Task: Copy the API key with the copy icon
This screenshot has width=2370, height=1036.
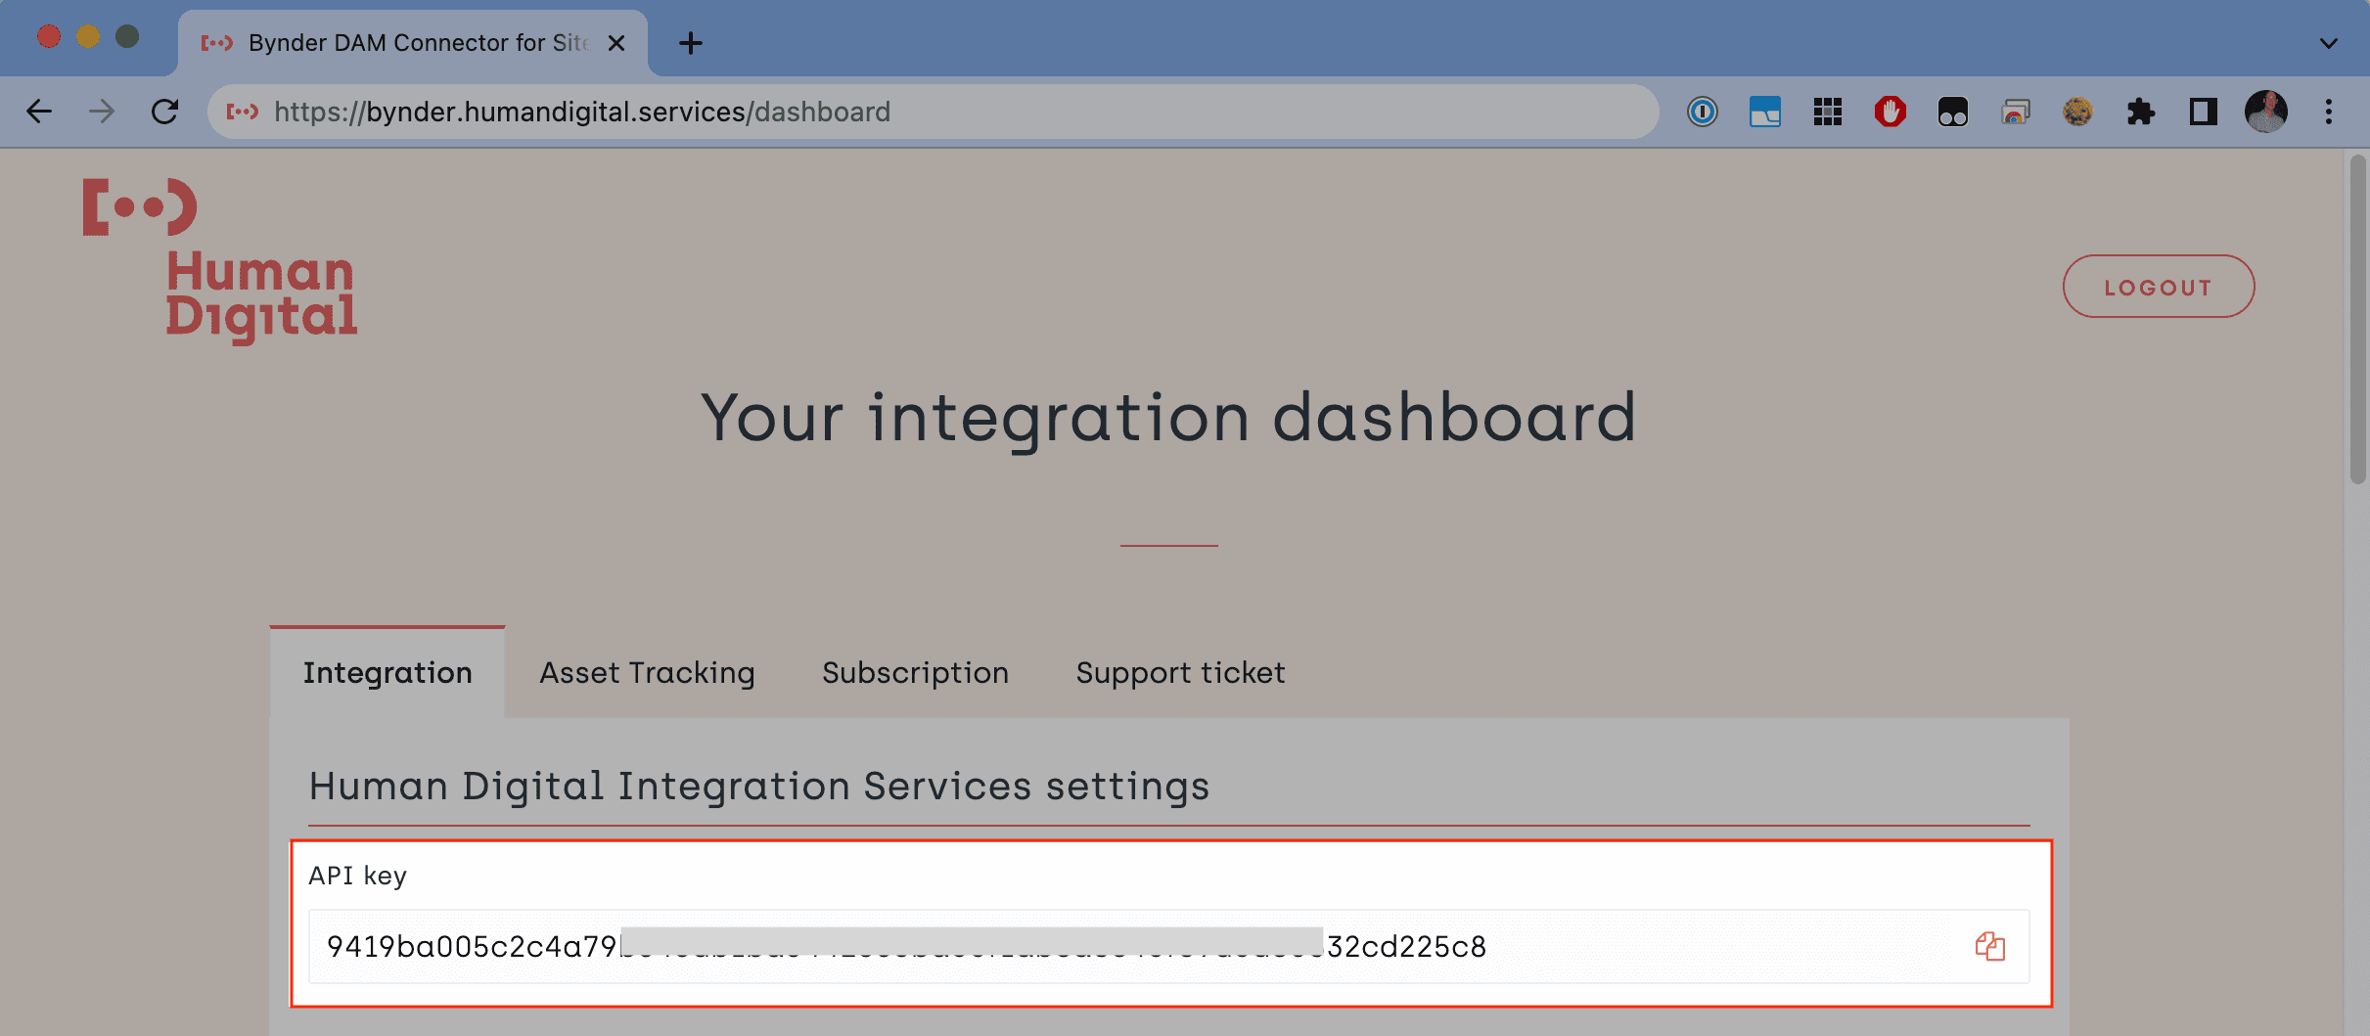Action: (x=1989, y=946)
